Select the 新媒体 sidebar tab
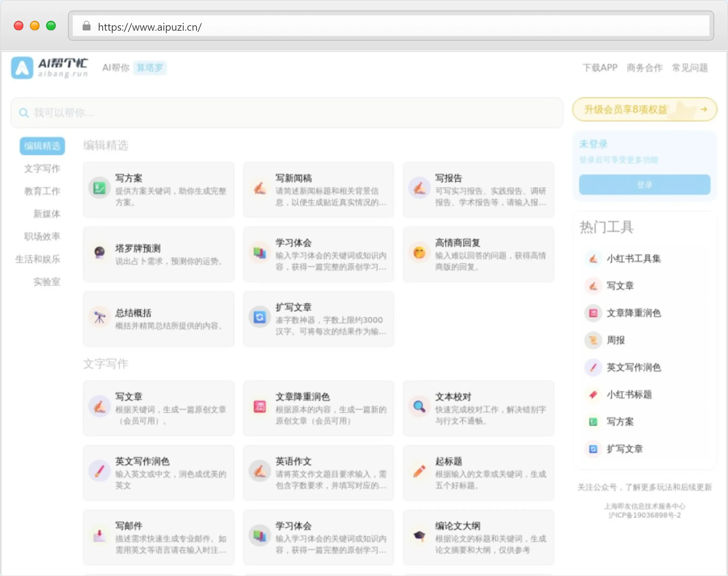The height and width of the screenshot is (576, 728). click(x=47, y=214)
